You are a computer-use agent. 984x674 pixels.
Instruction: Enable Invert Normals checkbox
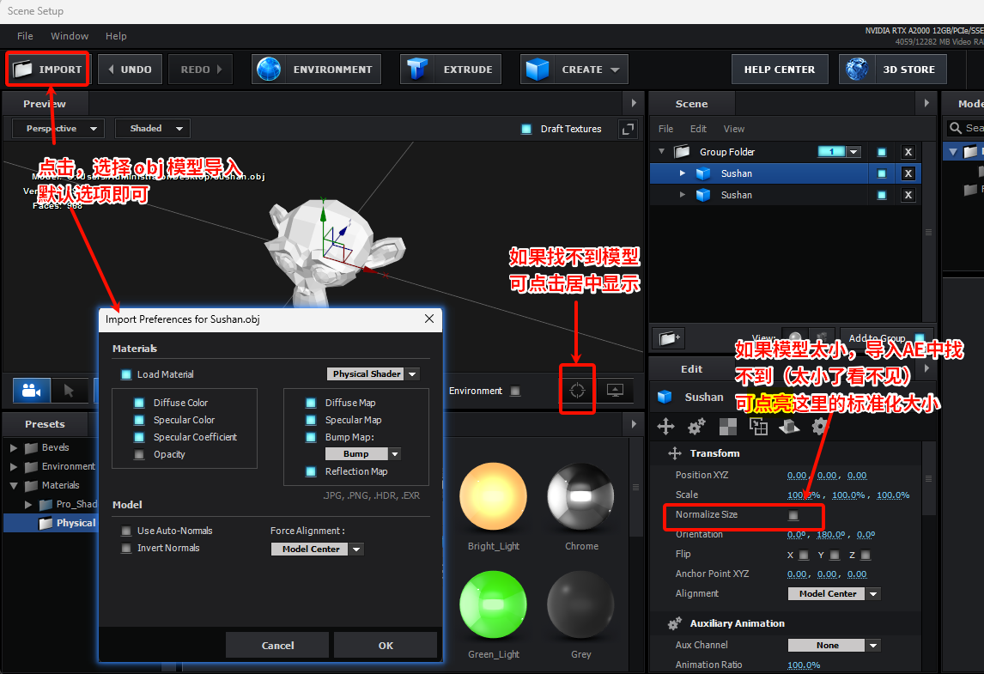(126, 548)
